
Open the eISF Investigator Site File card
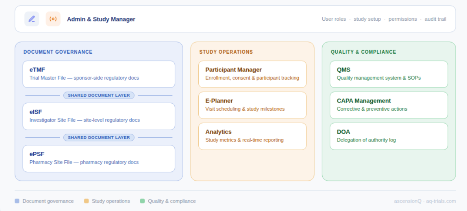(x=99, y=116)
